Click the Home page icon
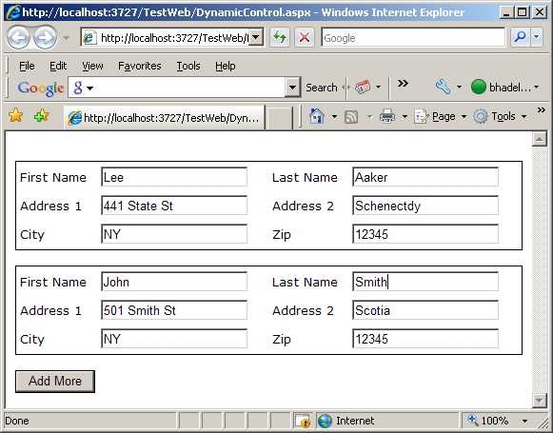The height and width of the screenshot is (433, 553). (x=317, y=116)
